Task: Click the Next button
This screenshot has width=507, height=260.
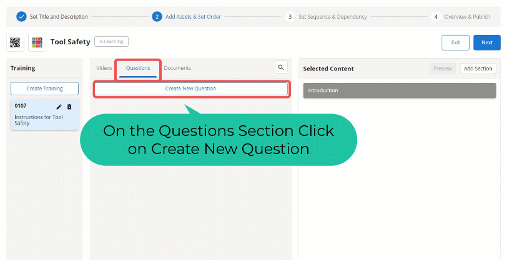Action: pyautogui.click(x=487, y=42)
